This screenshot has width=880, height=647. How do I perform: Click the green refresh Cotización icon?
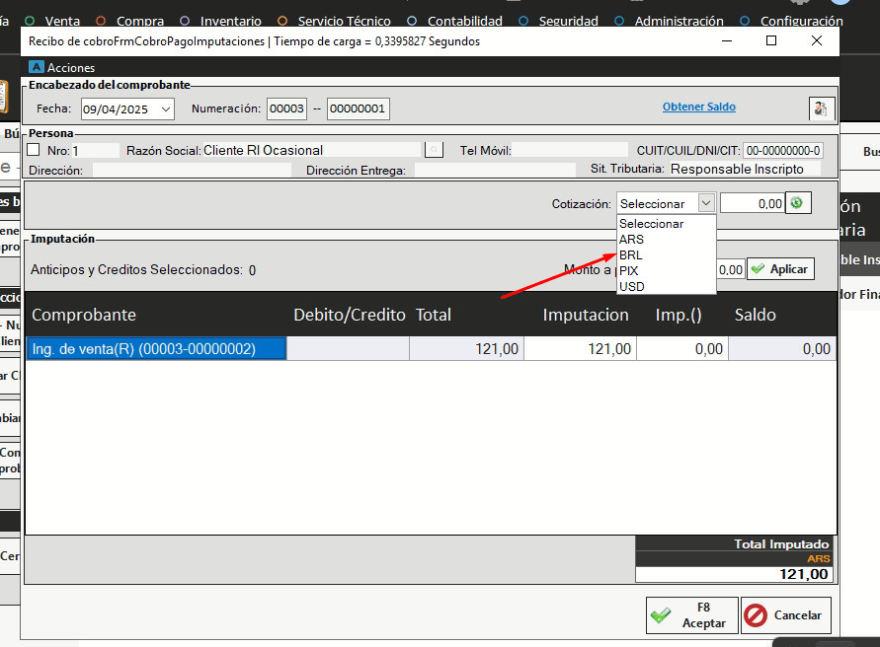(798, 203)
